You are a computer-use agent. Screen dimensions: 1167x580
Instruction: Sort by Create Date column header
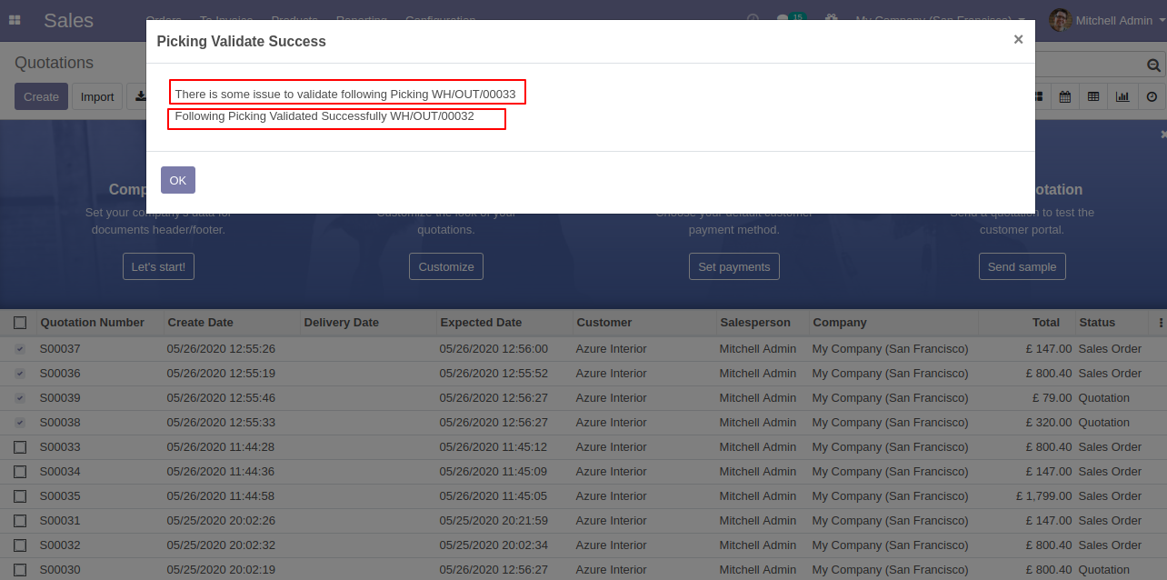200,323
